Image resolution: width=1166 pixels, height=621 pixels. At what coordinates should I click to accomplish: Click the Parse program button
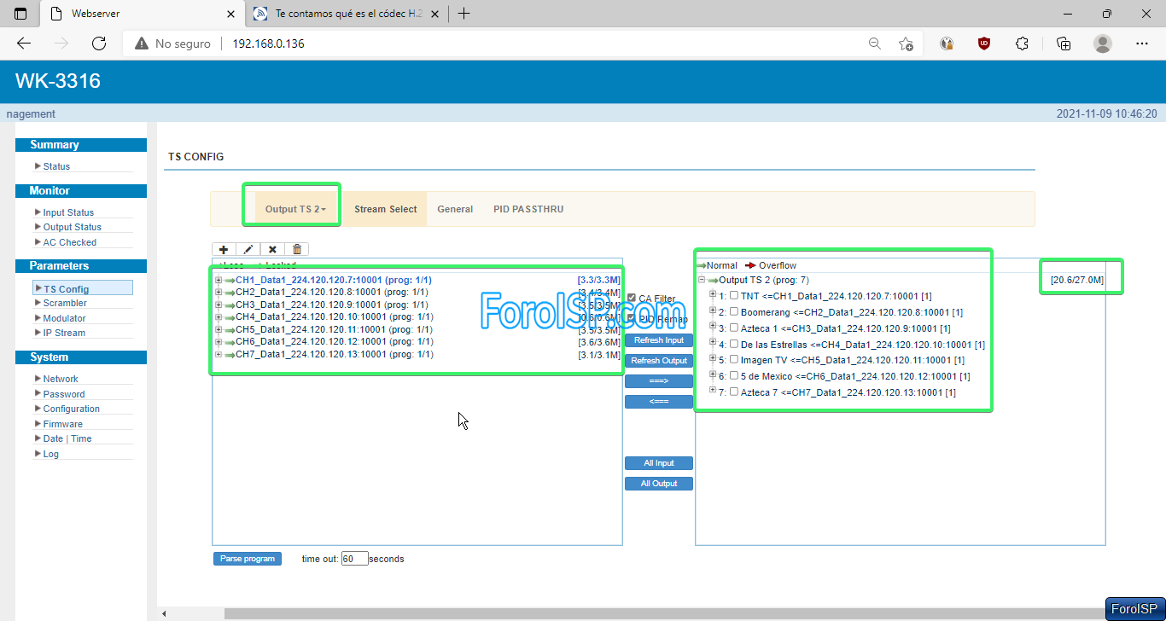click(247, 559)
